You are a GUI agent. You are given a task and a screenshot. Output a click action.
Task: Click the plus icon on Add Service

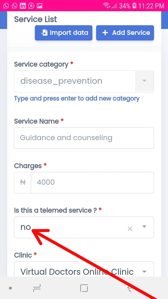coord(105,33)
